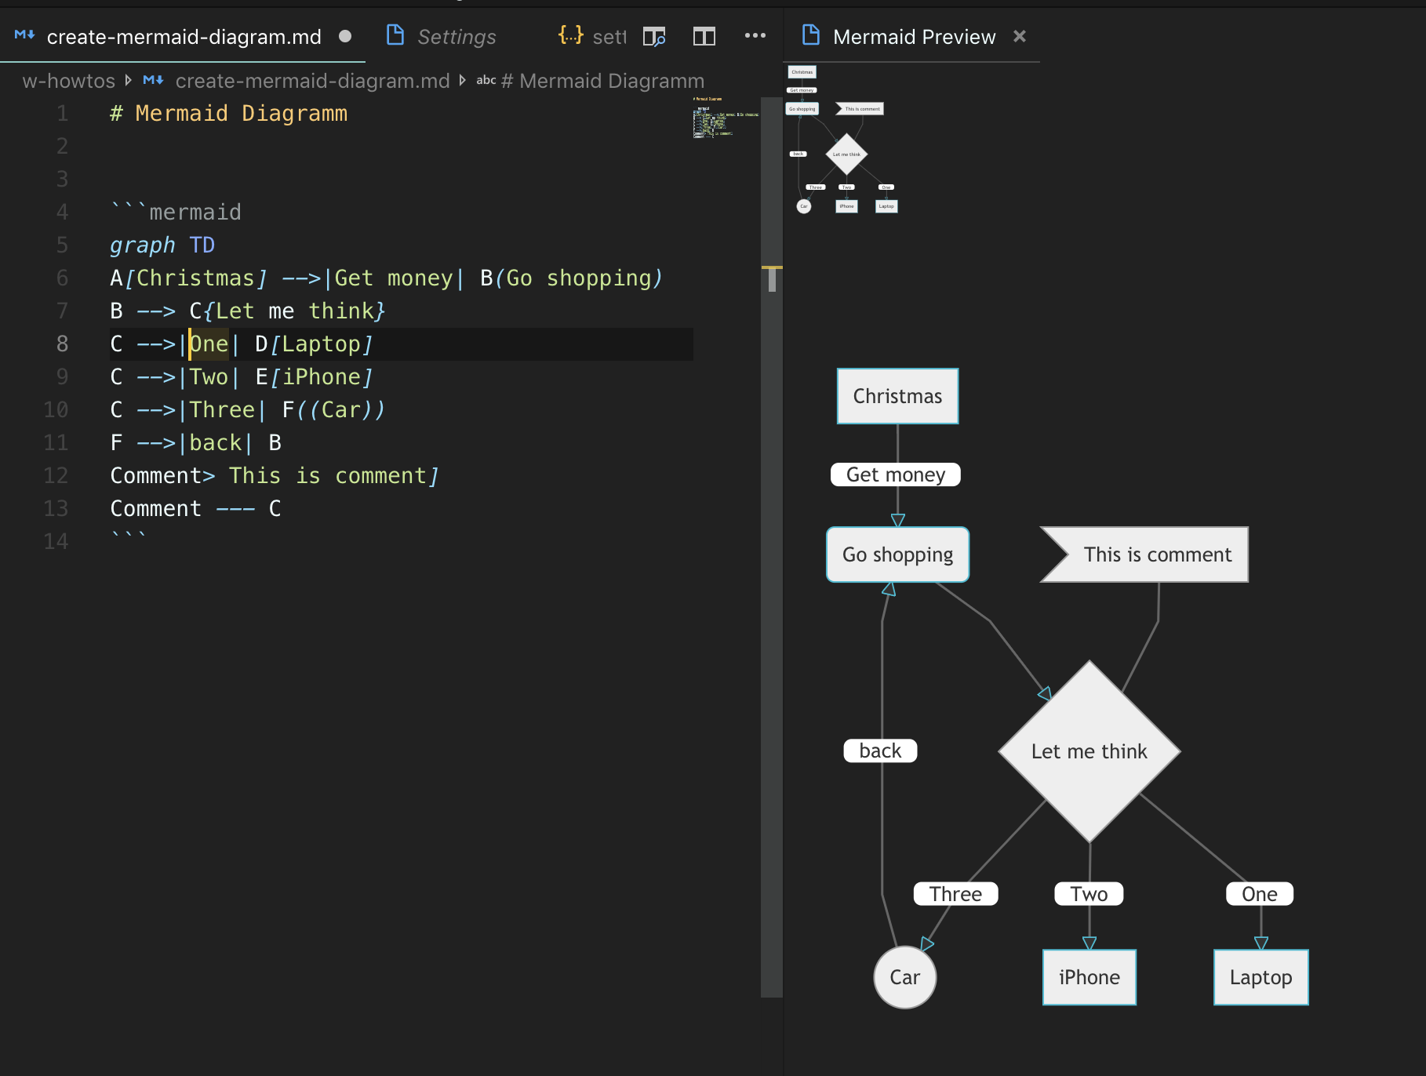The width and height of the screenshot is (1426, 1076).
Task: Click the 'back' edge label
Action: [880, 751]
